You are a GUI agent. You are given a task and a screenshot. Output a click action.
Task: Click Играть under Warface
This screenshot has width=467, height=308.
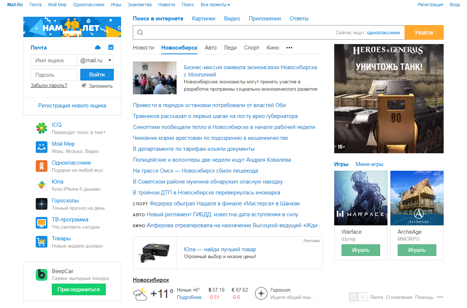tap(361, 250)
